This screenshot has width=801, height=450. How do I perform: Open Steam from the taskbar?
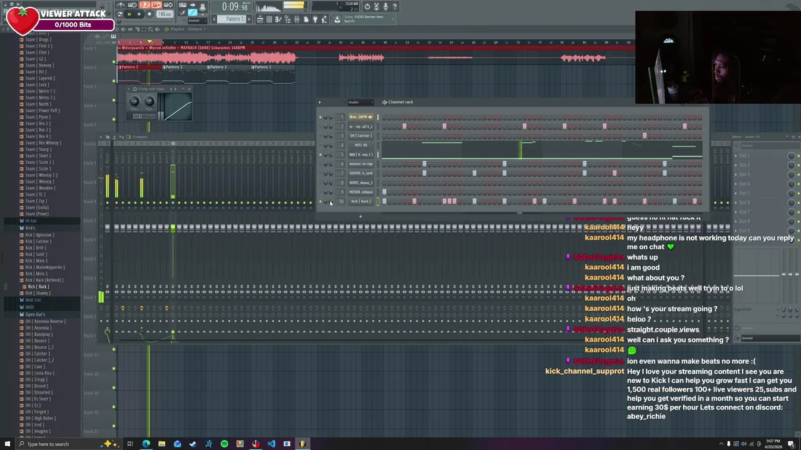pos(193,444)
